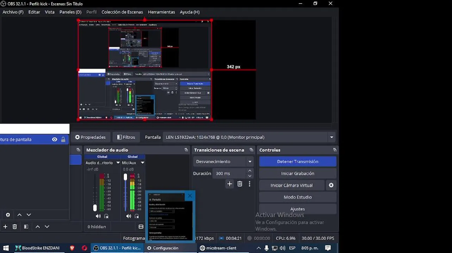Click the 00:04:21 streaming time status

pyautogui.click(x=234, y=238)
